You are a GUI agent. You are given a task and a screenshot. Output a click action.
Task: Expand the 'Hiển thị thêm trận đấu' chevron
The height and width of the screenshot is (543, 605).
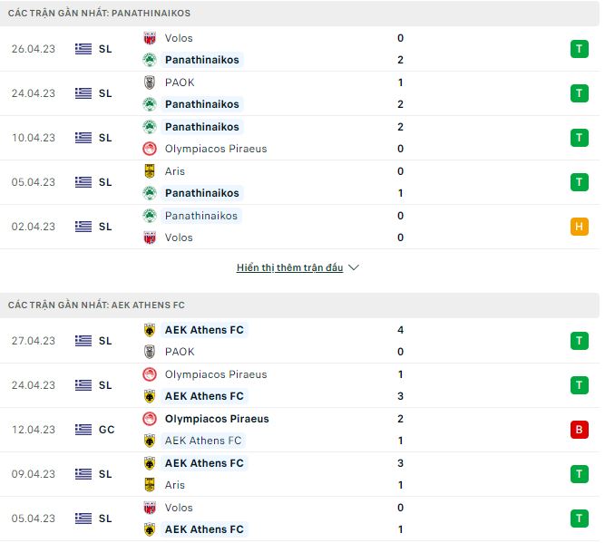point(354,268)
